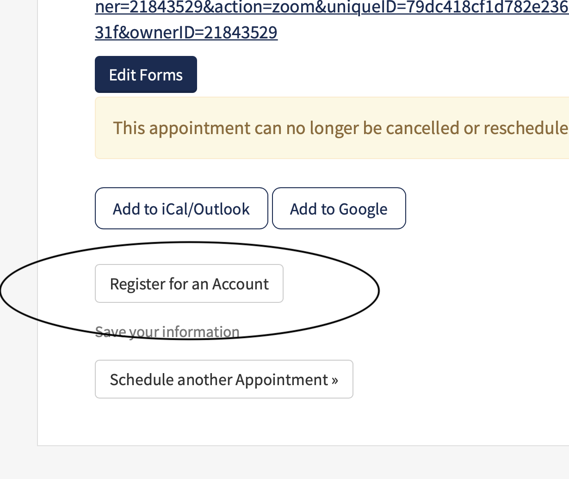
Task: Add appointment to iCal/Outlook
Action: (x=181, y=209)
